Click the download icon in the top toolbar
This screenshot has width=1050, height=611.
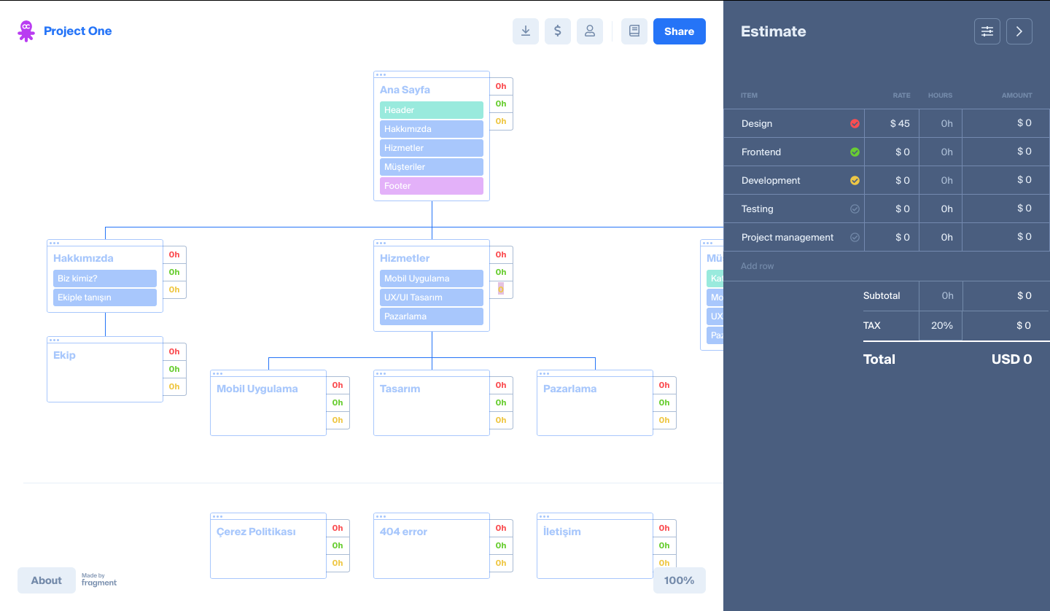tap(525, 31)
